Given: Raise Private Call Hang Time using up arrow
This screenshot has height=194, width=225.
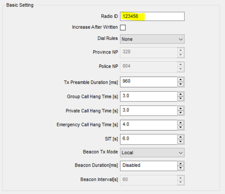Looking at the screenshot, I should [x=181, y=108].
